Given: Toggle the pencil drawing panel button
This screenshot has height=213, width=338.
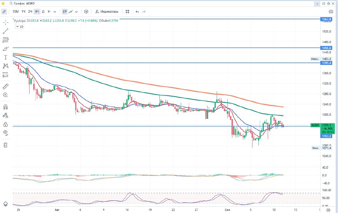Looking at the screenshot, I should pyautogui.click(x=4, y=11).
